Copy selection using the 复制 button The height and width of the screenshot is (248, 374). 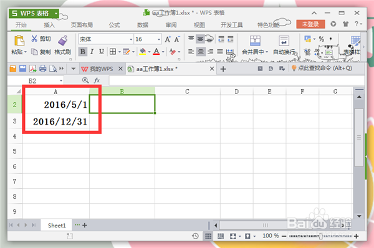41,52
